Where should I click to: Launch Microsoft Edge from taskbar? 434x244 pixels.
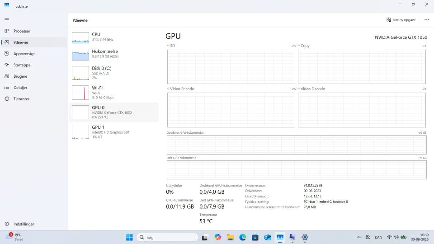[x=243, y=237]
